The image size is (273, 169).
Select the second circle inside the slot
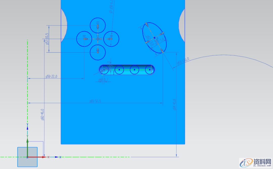[x=119, y=65]
